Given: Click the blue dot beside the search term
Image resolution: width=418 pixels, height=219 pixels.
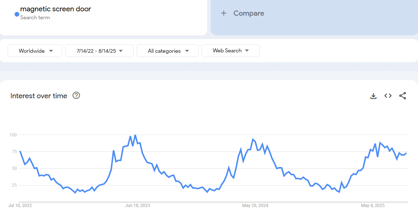Looking at the screenshot, I should coord(17,14).
